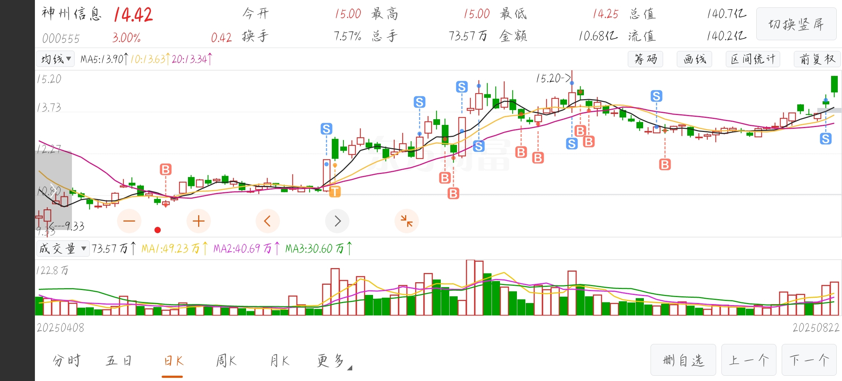Open the 筹码 chip distribution
Viewport: 842px width, 381px height.
(645, 59)
